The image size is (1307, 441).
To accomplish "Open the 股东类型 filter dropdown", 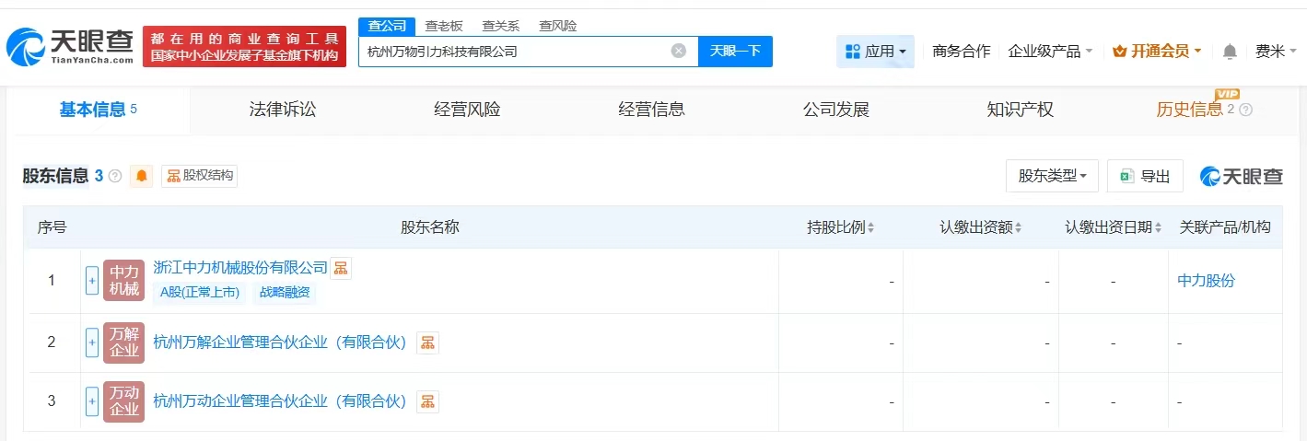I will click(1052, 176).
